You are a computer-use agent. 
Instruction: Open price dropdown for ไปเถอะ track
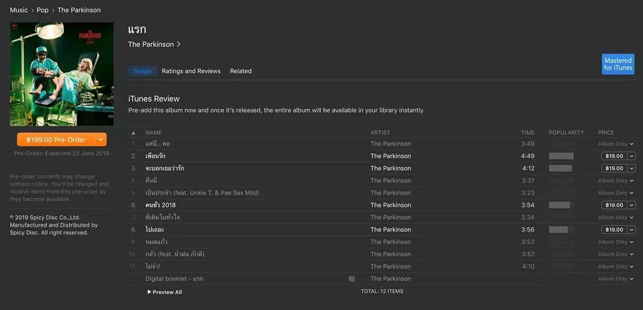632,230
